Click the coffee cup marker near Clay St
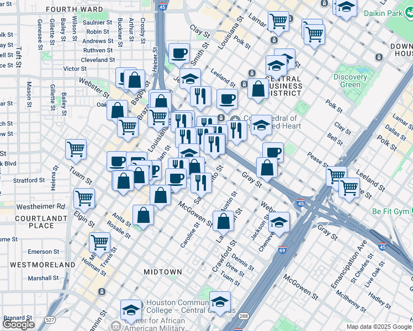The image size is (413, 331). (179, 54)
